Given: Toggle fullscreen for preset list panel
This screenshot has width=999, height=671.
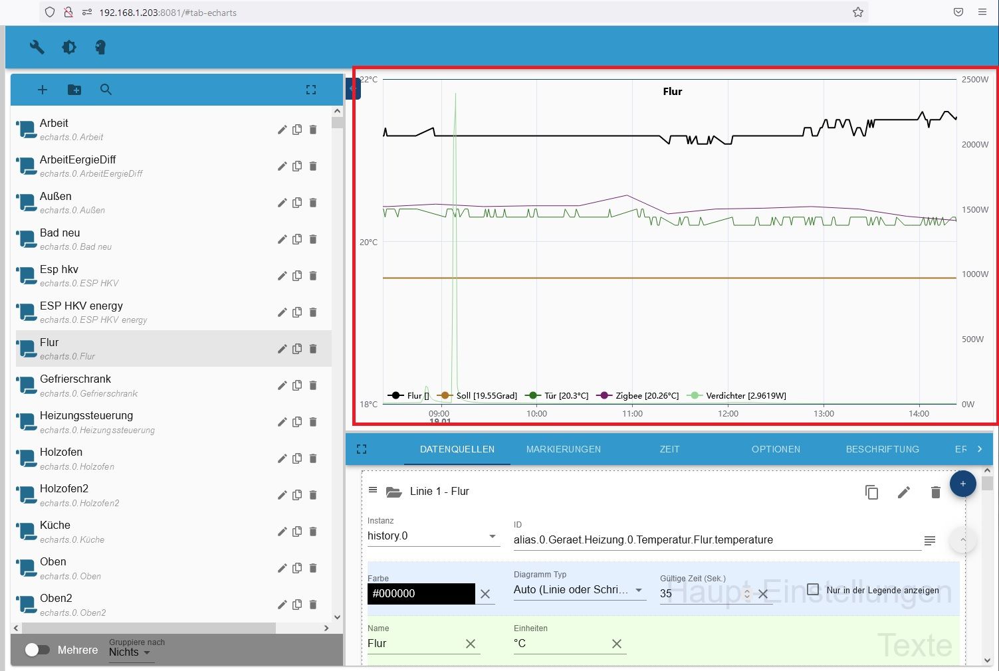Looking at the screenshot, I should 311,90.
